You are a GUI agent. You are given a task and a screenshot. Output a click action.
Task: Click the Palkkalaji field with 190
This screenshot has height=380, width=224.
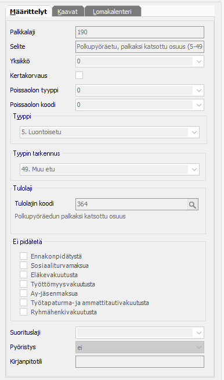[x=140, y=32]
